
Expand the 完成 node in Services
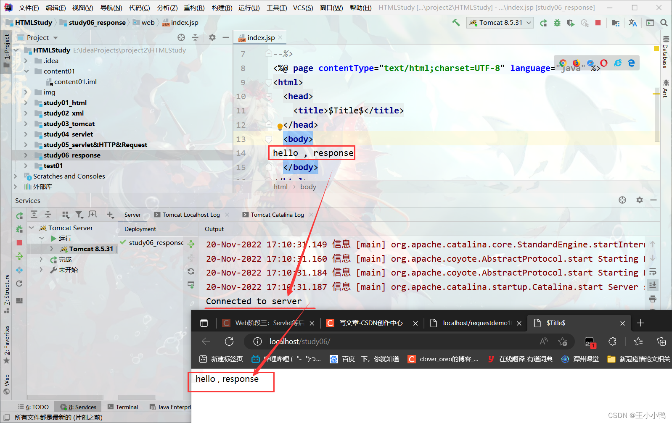[x=41, y=260]
